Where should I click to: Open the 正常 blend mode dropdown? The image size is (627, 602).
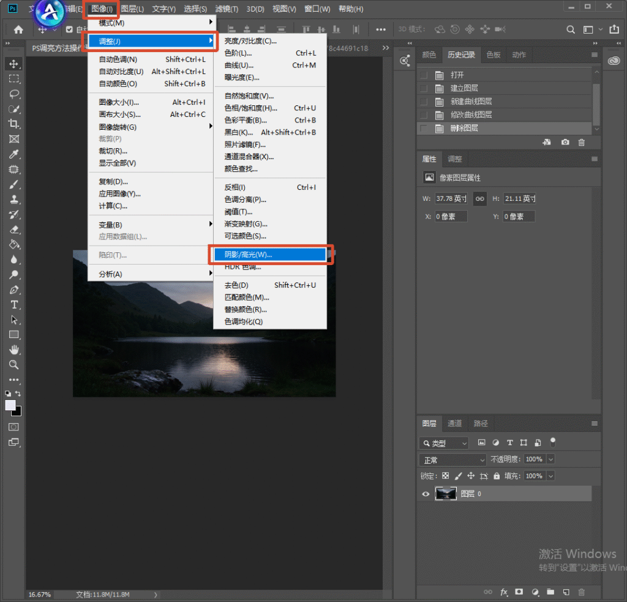(453, 460)
